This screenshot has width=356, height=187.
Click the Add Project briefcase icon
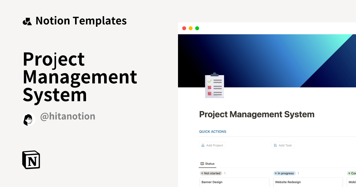click(x=204, y=145)
